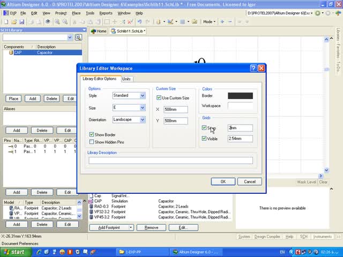This screenshot has width=343, height=257.
Task: Click the Library Description text field
Action: pyautogui.click(x=170, y=160)
